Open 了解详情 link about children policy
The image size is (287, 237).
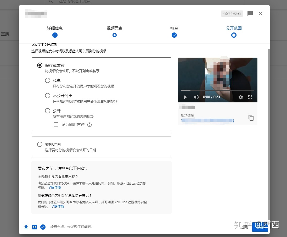click(54, 187)
